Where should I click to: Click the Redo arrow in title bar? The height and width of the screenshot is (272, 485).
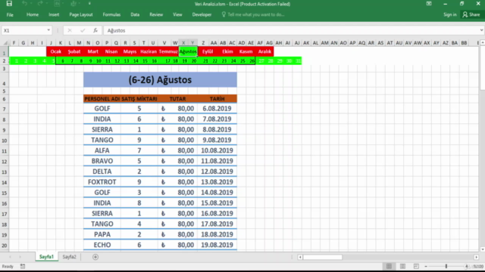pyautogui.click(x=40, y=4)
